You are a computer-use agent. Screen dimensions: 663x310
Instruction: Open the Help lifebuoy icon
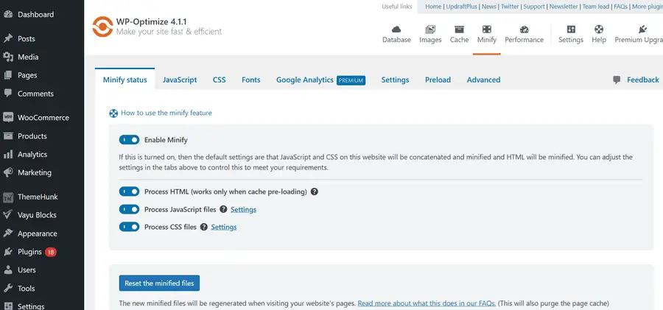(x=598, y=29)
